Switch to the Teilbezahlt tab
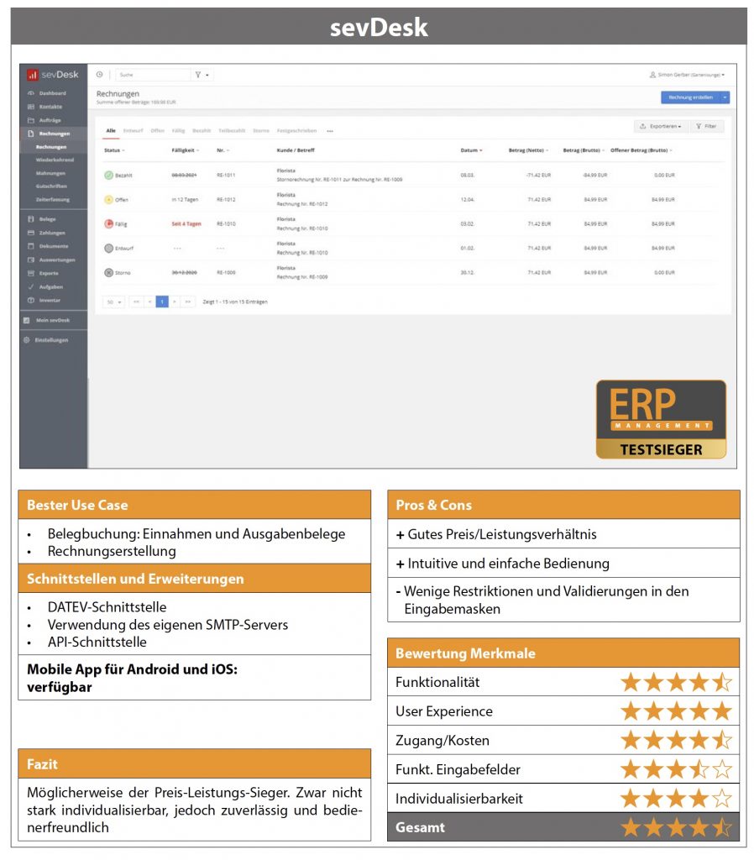 (232, 131)
